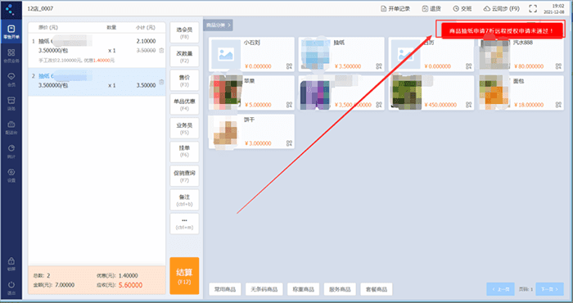
Task: Select 云同步 (F9) in the top bar
Action: tap(501, 9)
